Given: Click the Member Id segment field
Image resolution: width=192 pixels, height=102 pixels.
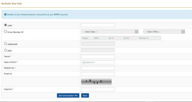Looking at the screenshot, I should point(149,38).
